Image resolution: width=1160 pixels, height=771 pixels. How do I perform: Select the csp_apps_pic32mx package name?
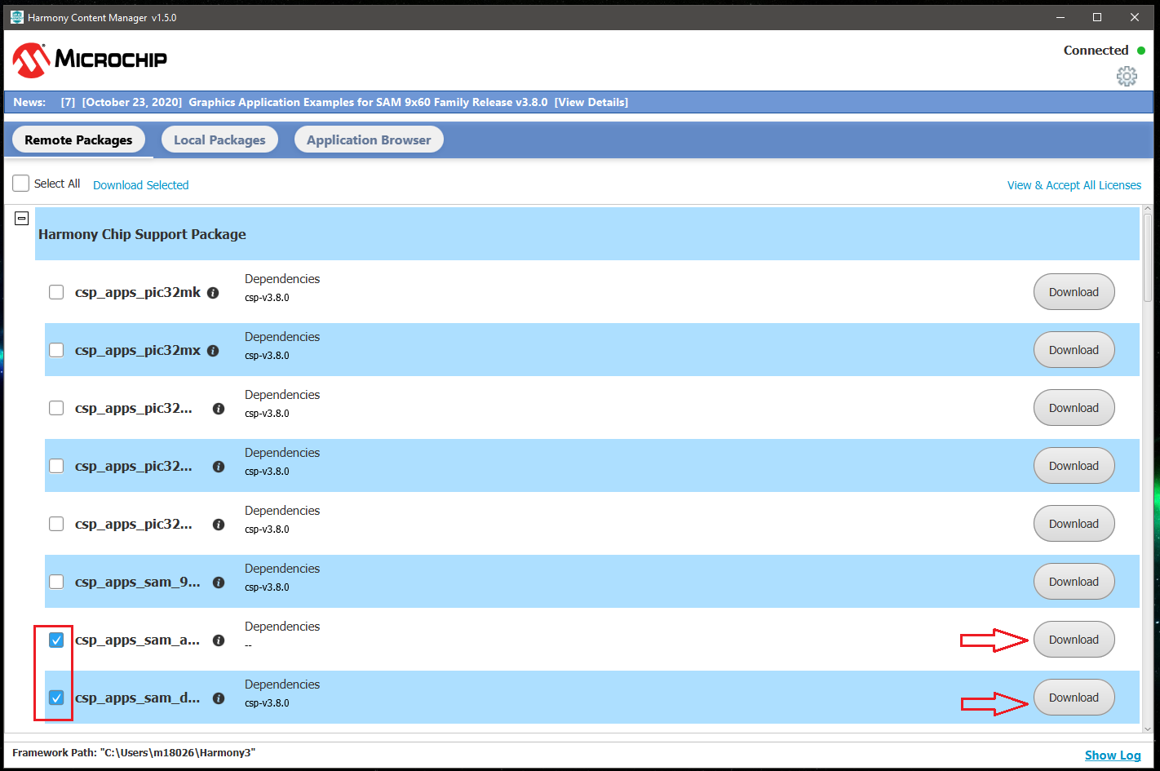tap(138, 350)
